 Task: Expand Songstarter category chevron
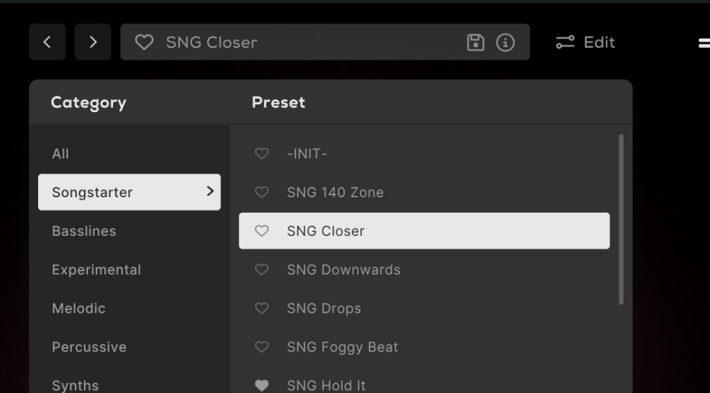tap(210, 192)
